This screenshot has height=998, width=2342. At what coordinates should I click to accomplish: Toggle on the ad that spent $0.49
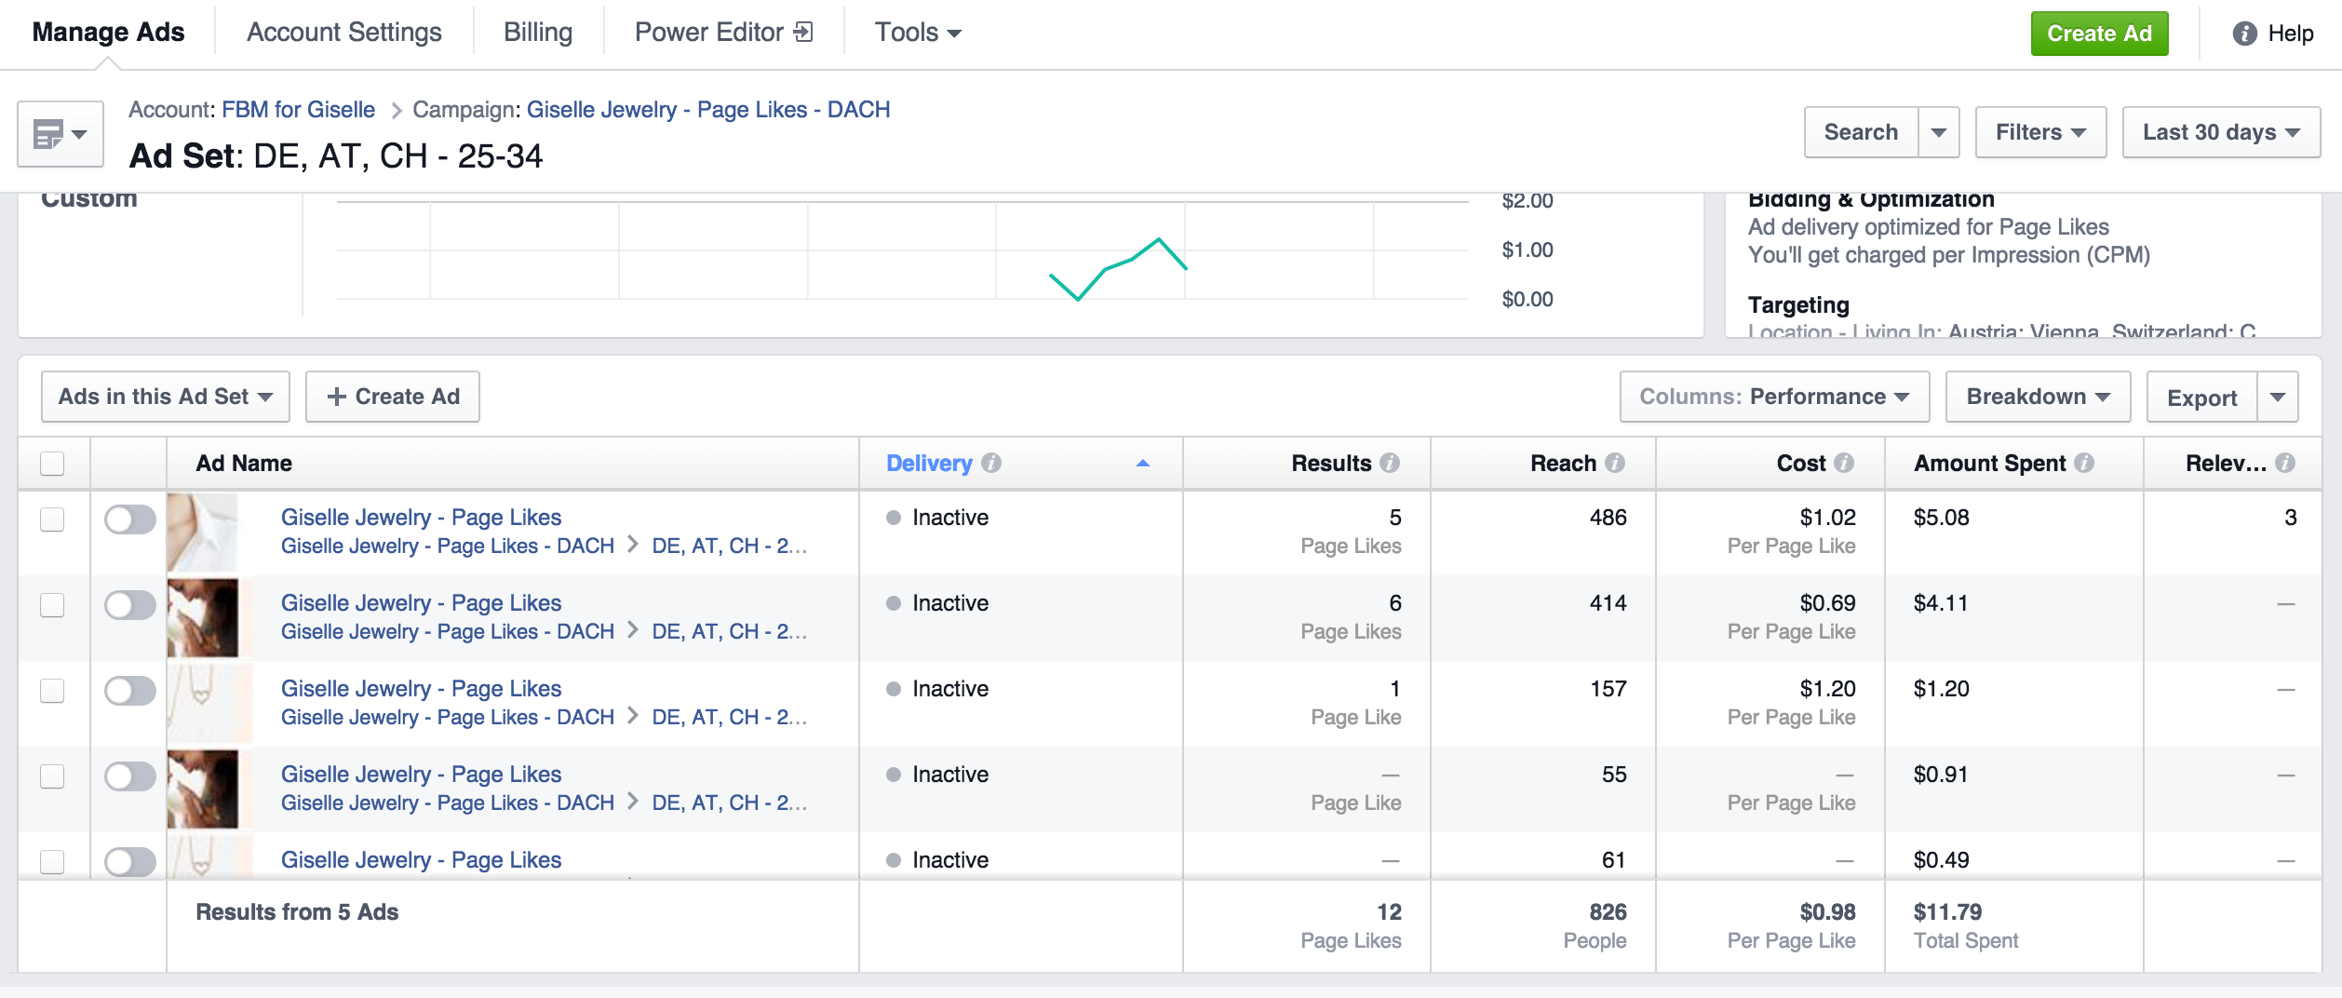[130, 862]
